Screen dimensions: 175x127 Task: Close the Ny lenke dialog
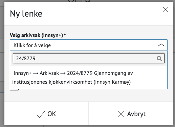tap(165, 9)
